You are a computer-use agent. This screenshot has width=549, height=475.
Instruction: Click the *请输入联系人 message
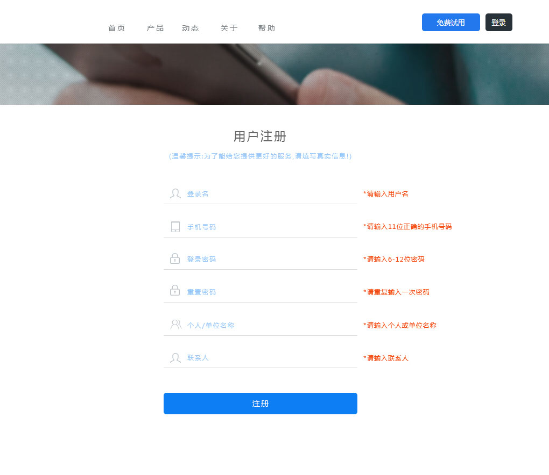tap(386, 358)
